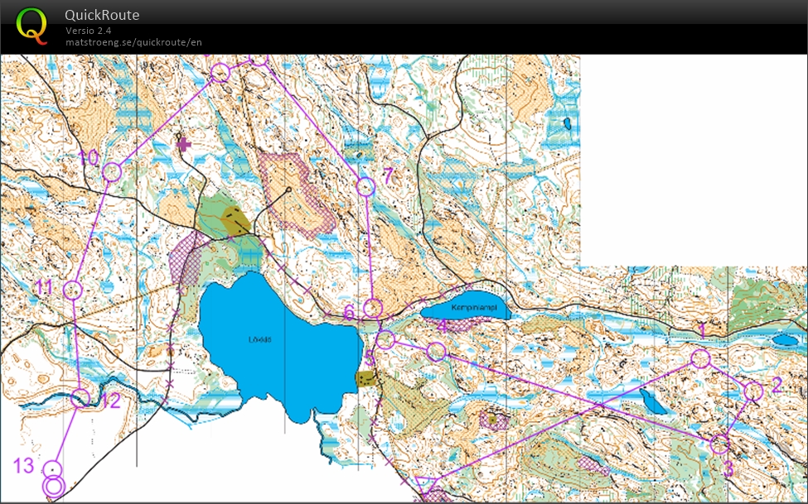Click the QuickRoute title text
Viewport: 808px width, 504px height.
point(102,15)
